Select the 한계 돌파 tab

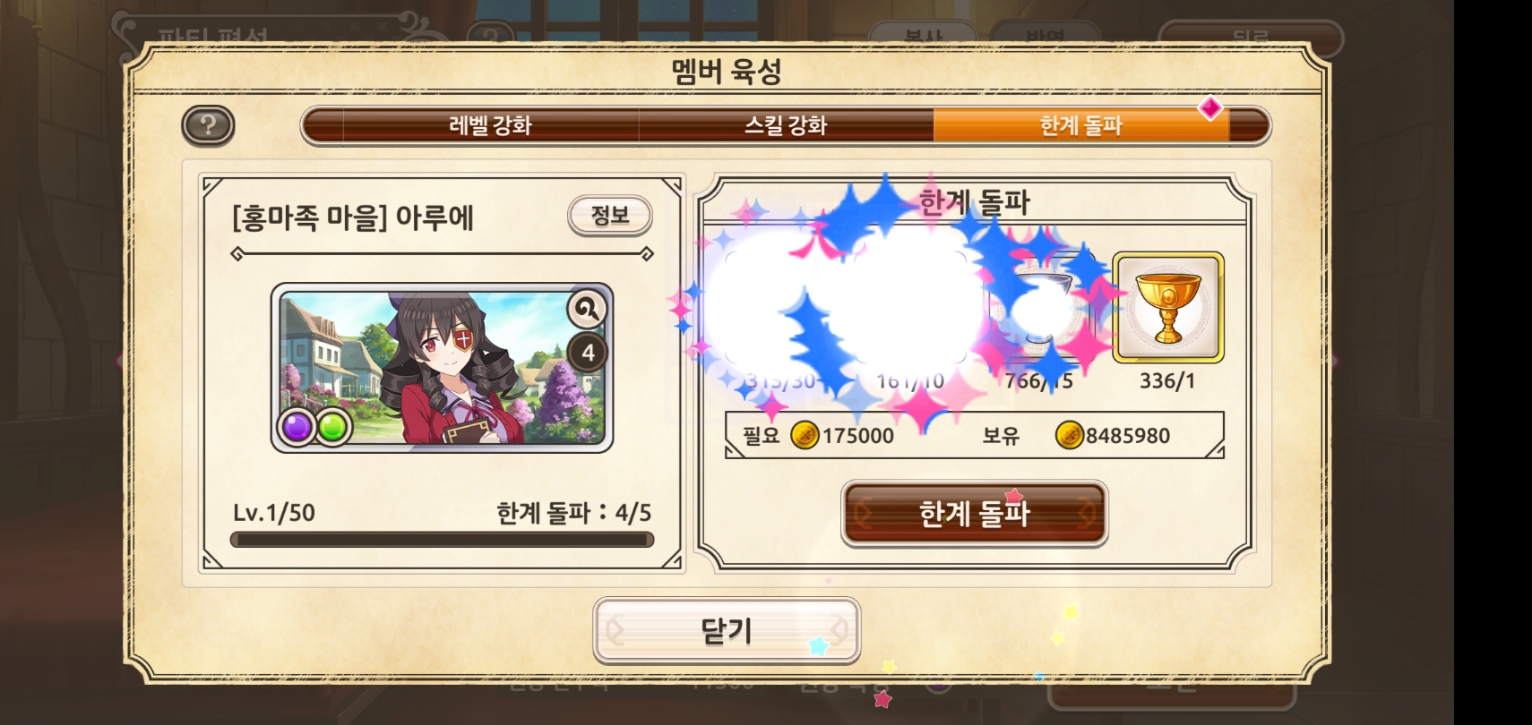[1081, 125]
